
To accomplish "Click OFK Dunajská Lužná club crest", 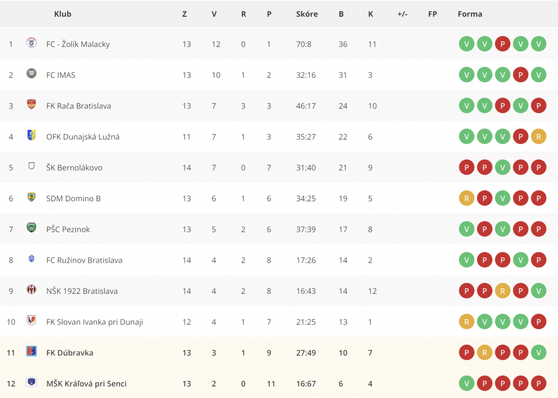I will 31,135.
